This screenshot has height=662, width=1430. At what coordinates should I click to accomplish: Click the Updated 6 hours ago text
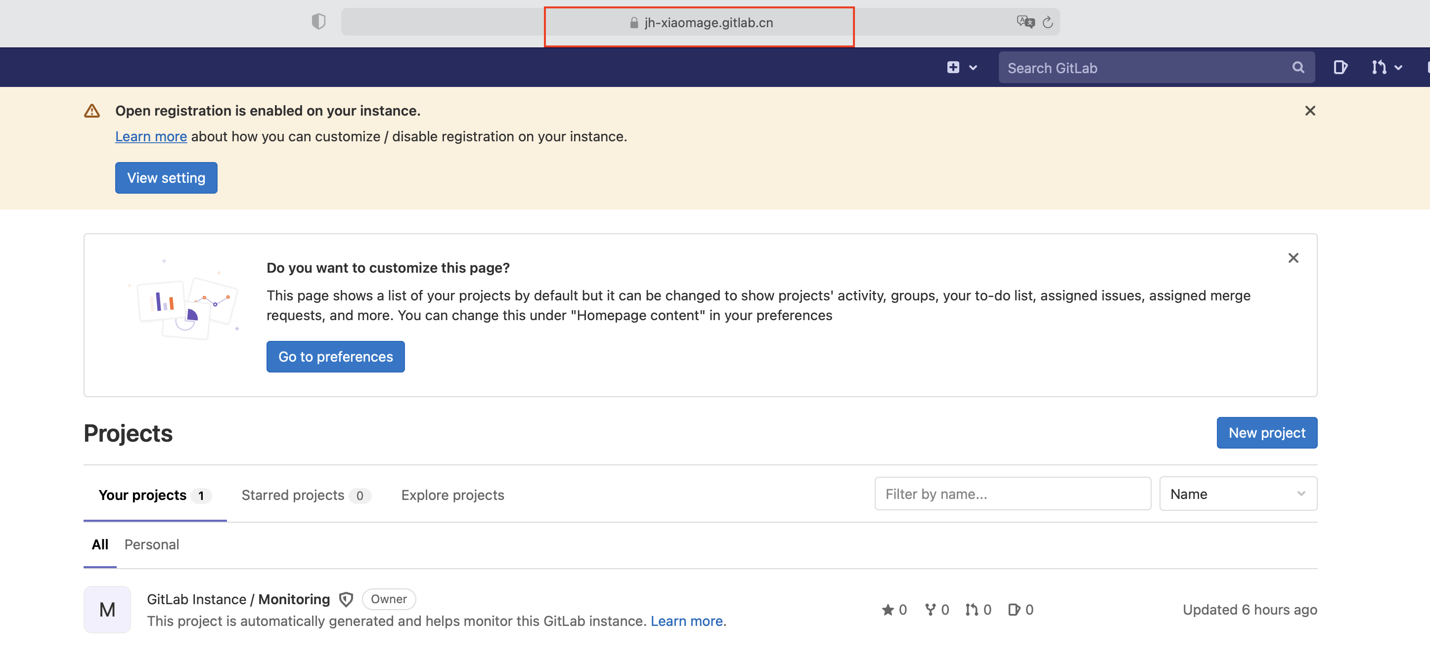(x=1250, y=610)
